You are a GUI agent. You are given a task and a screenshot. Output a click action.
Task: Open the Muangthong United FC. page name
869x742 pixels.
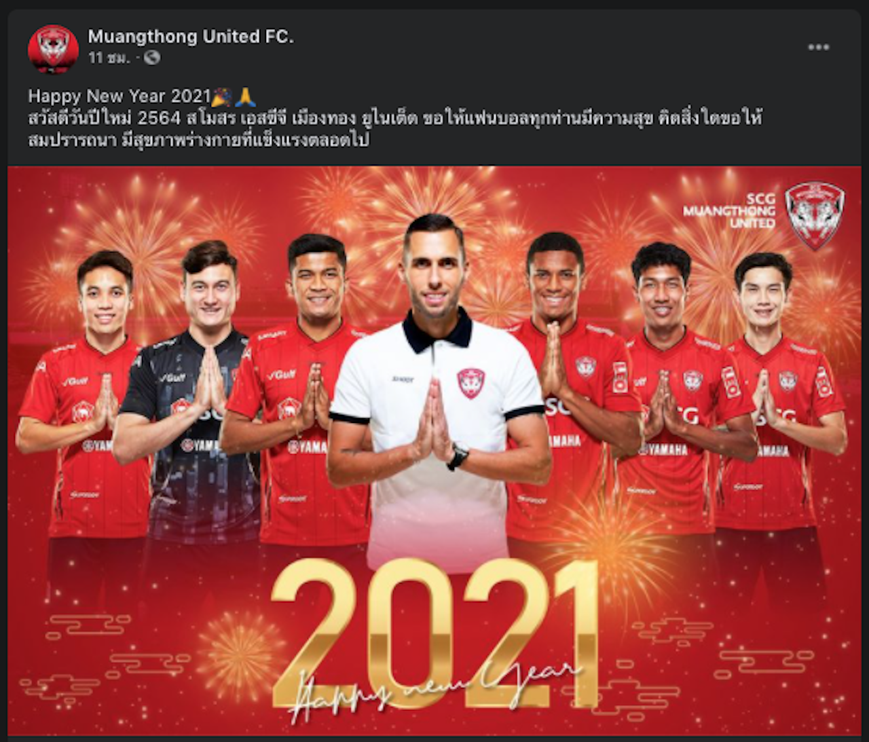coord(191,37)
